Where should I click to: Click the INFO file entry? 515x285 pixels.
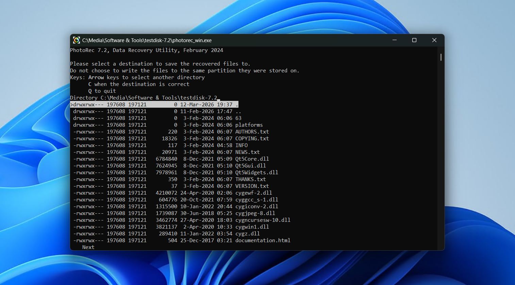click(x=241, y=145)
